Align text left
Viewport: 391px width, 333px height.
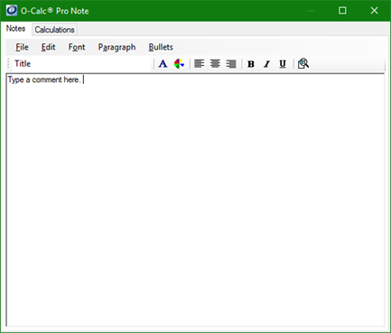pos(200,64)
